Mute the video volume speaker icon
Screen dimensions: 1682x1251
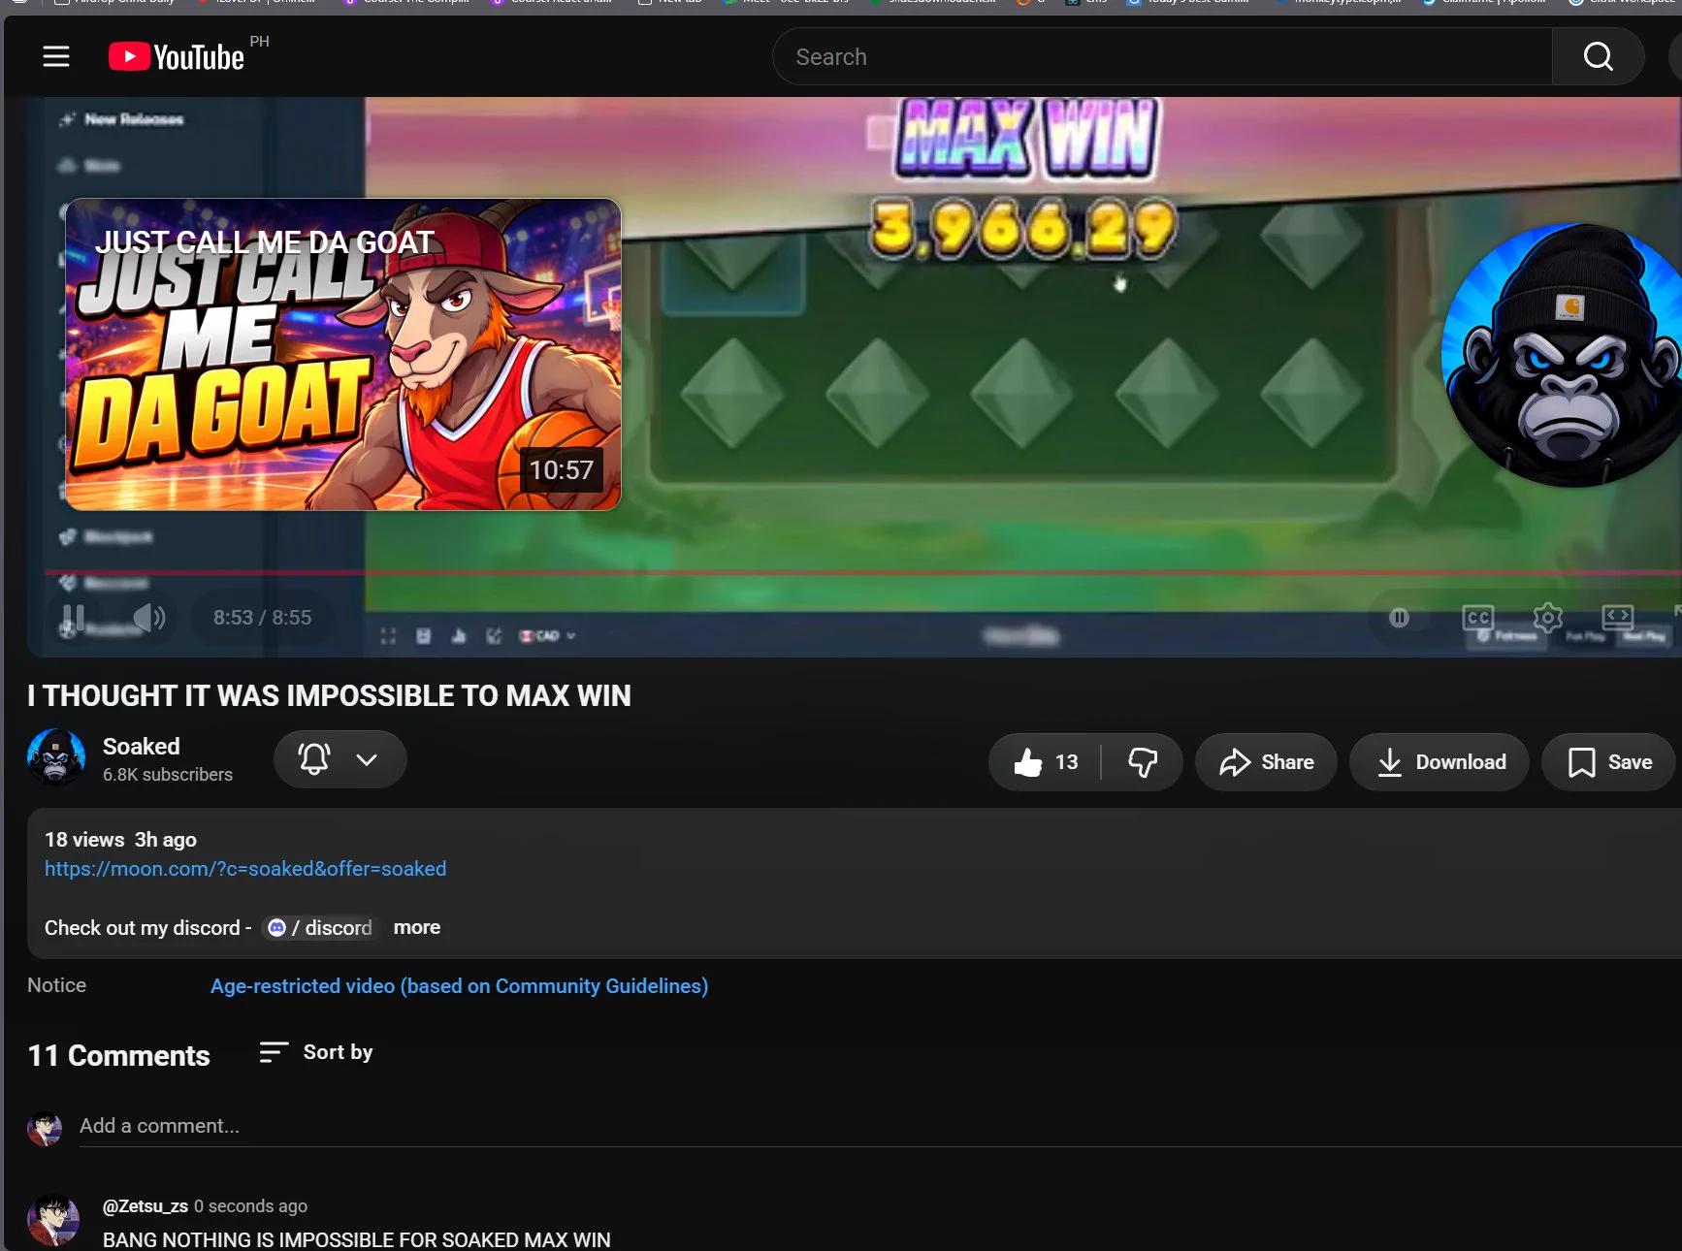click(x=148, y=618)
